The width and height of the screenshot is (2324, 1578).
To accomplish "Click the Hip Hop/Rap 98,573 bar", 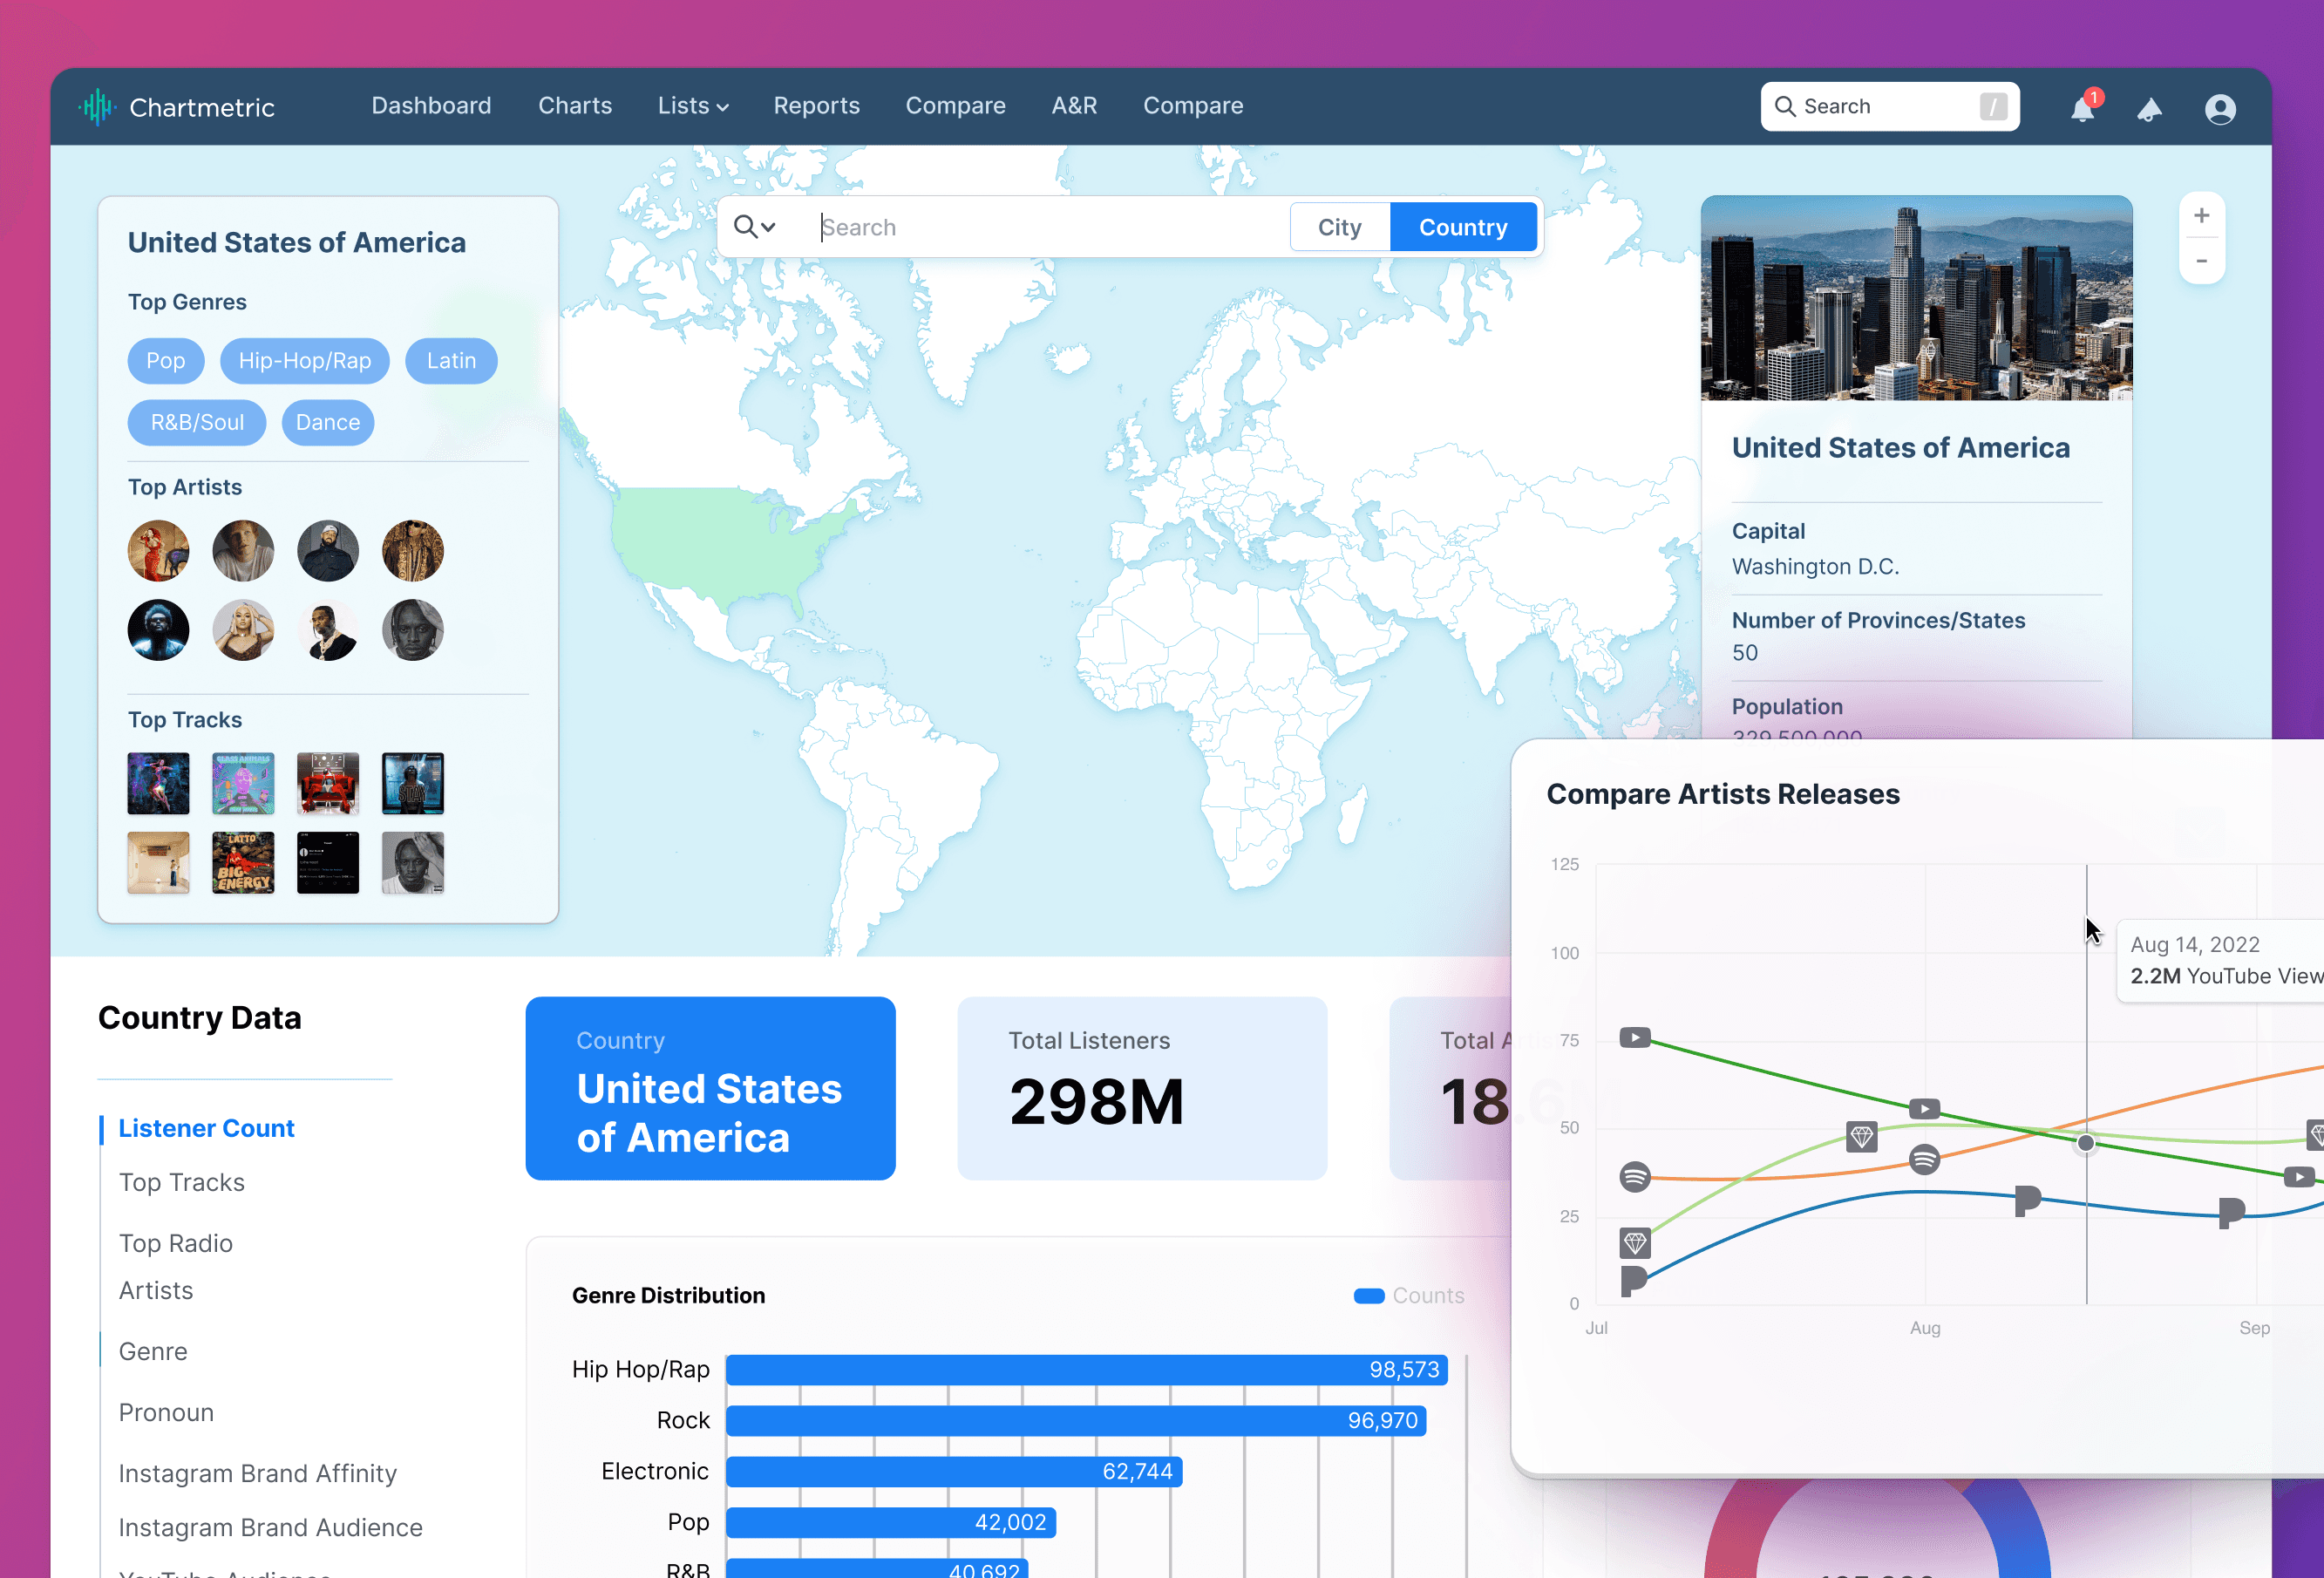I will tap(1085, 1370).
